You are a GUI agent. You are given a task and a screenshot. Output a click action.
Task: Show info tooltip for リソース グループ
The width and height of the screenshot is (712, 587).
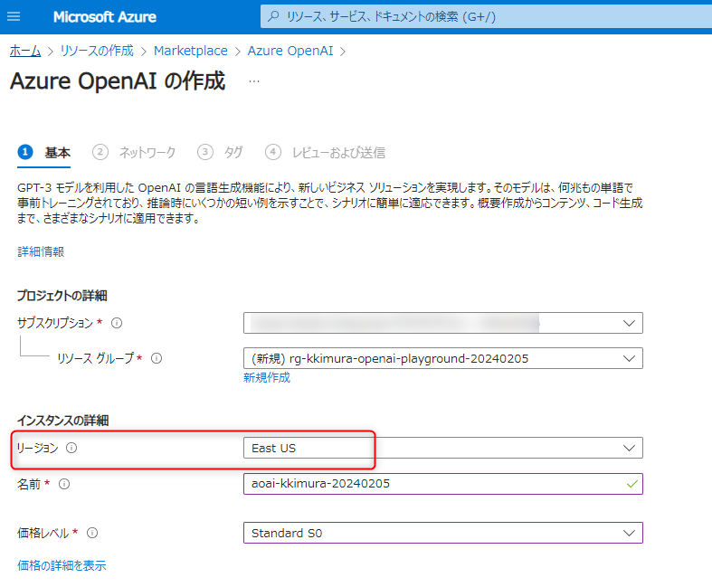(x=157, y=359)
